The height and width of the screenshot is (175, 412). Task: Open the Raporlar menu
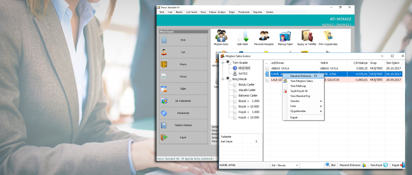coord(258,12)
